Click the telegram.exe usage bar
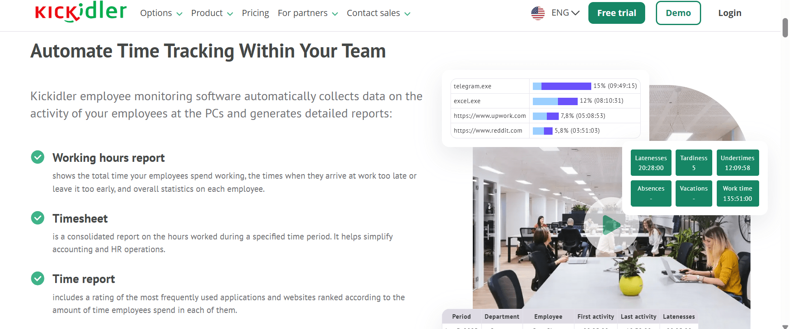Screen dimensions: 790x329 562,86
